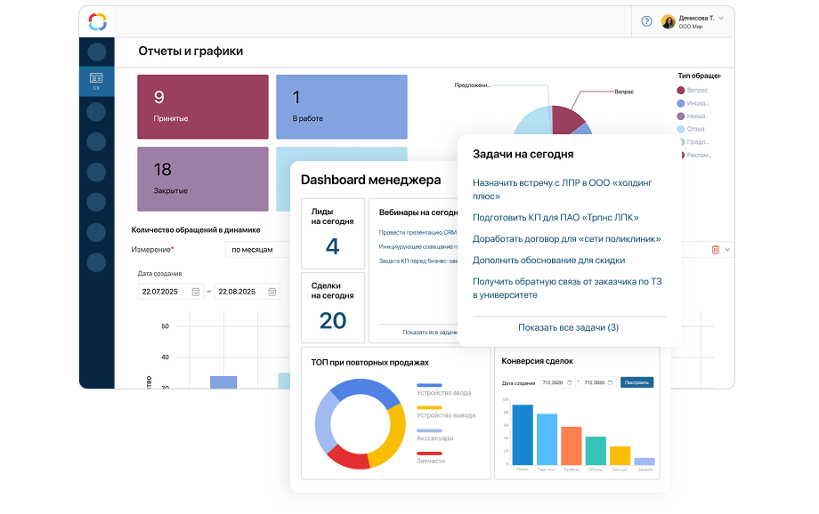Click the red trash delete icon
Viewport: 819px width, 514px height.
[715, 250]
